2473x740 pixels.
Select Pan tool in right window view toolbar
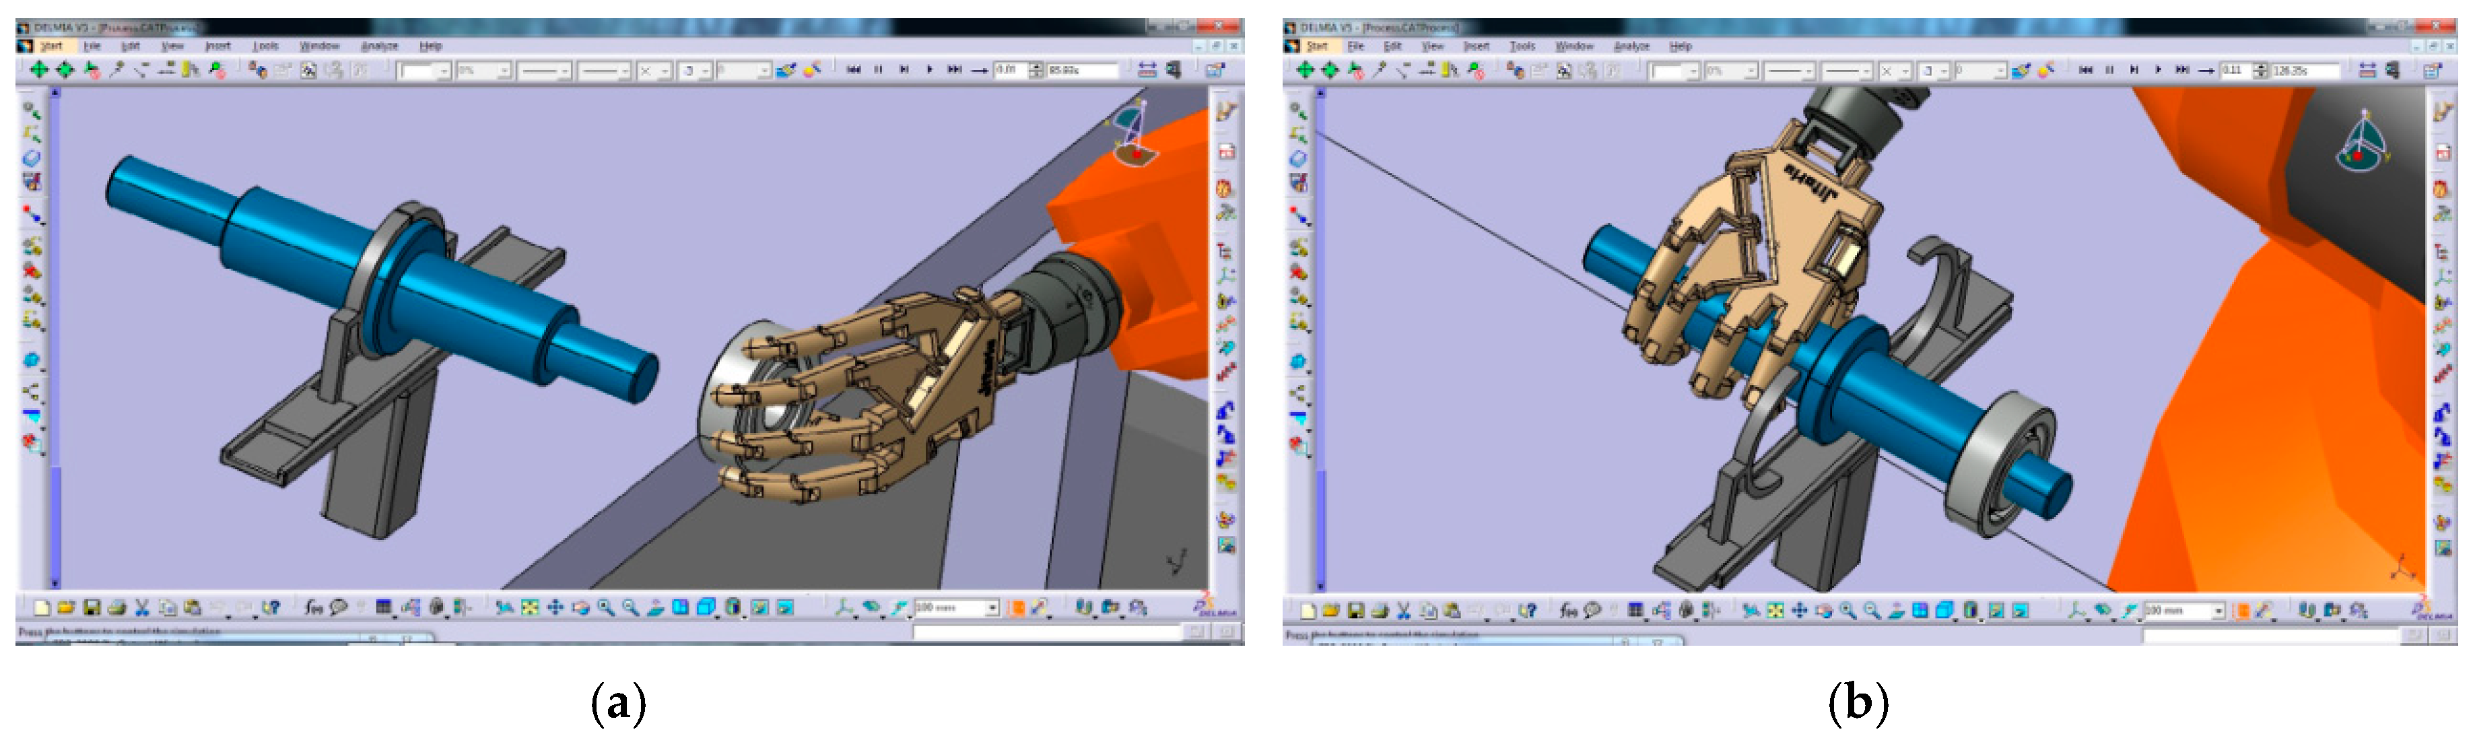[1799, 611]
